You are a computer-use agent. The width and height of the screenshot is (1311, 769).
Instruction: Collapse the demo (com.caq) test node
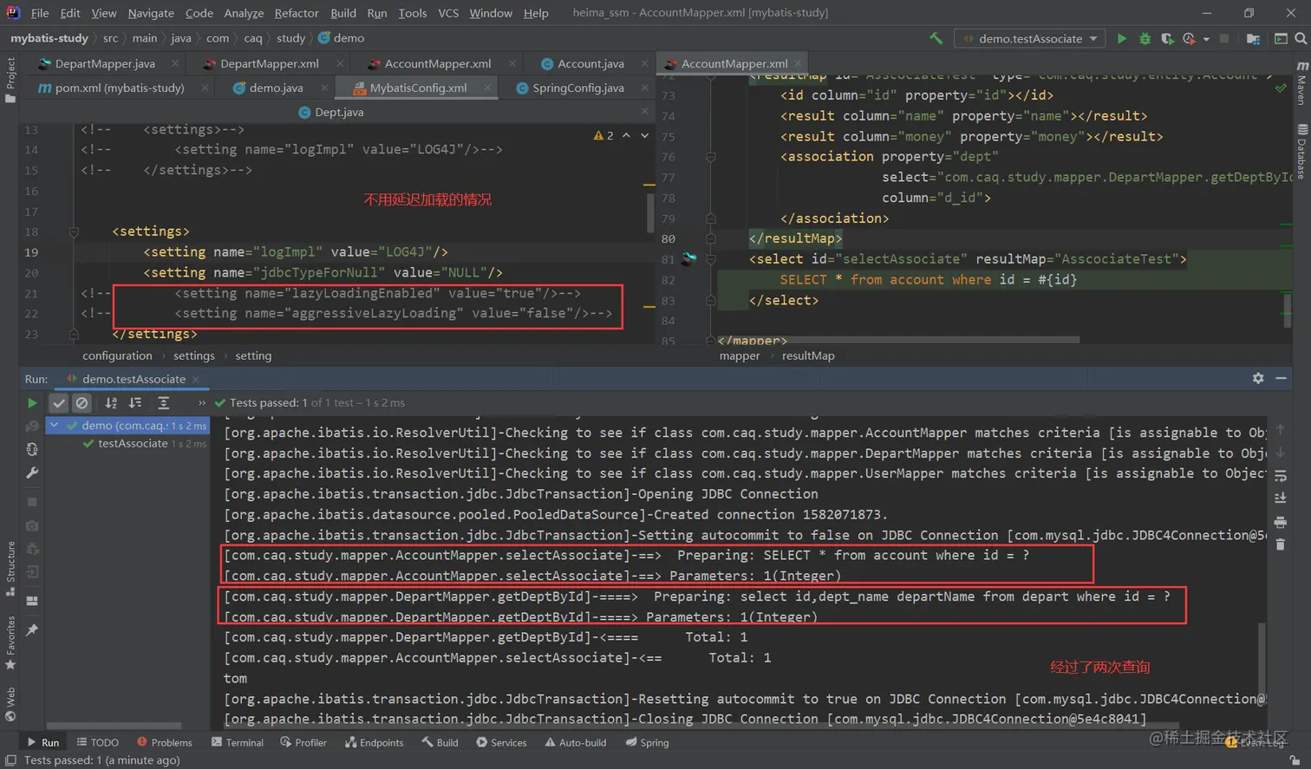tap(55, 425)
